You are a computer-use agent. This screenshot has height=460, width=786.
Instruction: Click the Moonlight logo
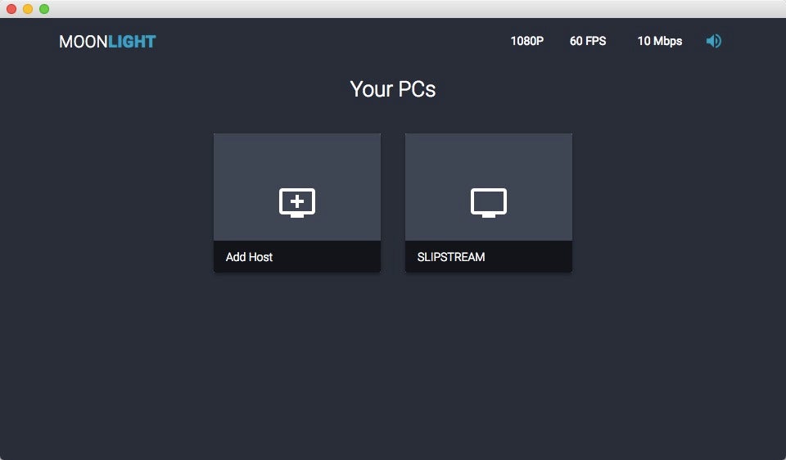click(107, 42)
